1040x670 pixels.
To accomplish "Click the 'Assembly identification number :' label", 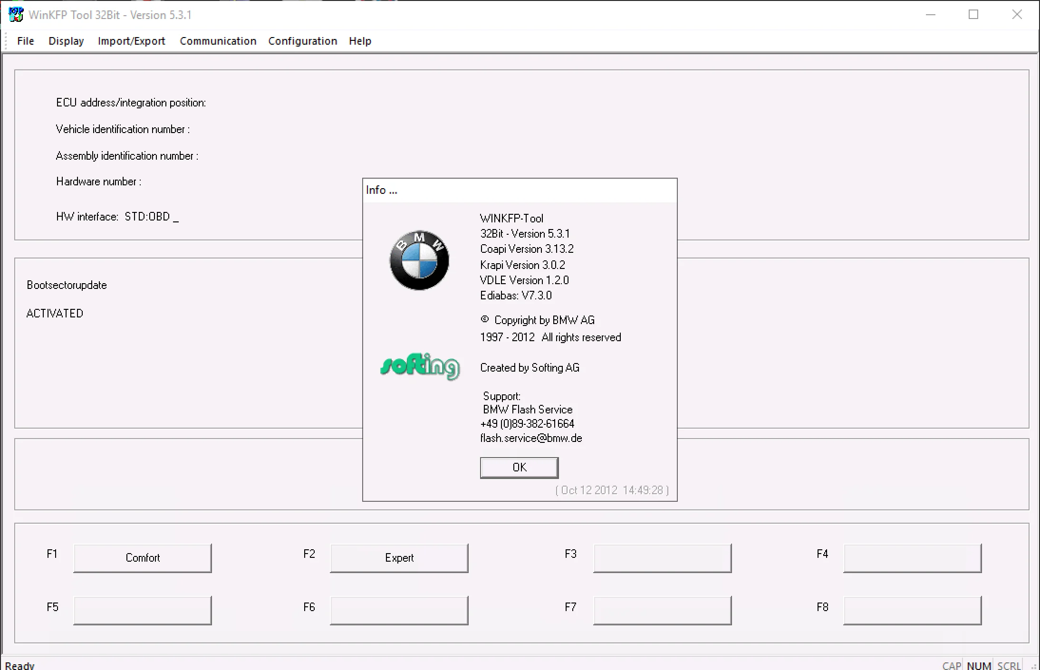I will (127, 156).
